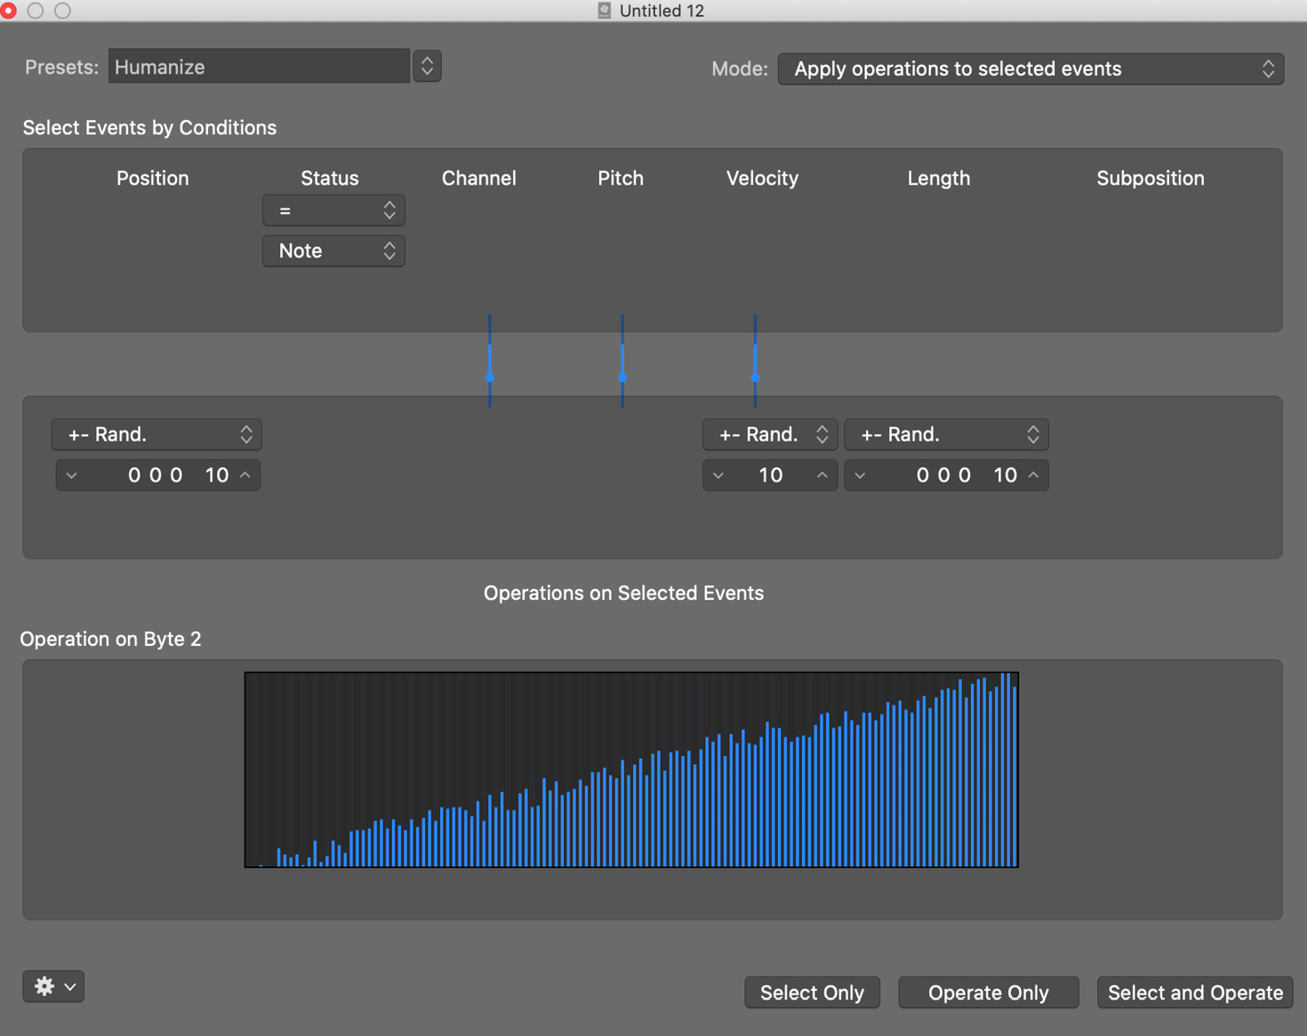The height and width of the screenshot is (1036, 1307).
Task: Open the Status equals condition dropdown
Action: pyautogui.click(x=333, y=211)
